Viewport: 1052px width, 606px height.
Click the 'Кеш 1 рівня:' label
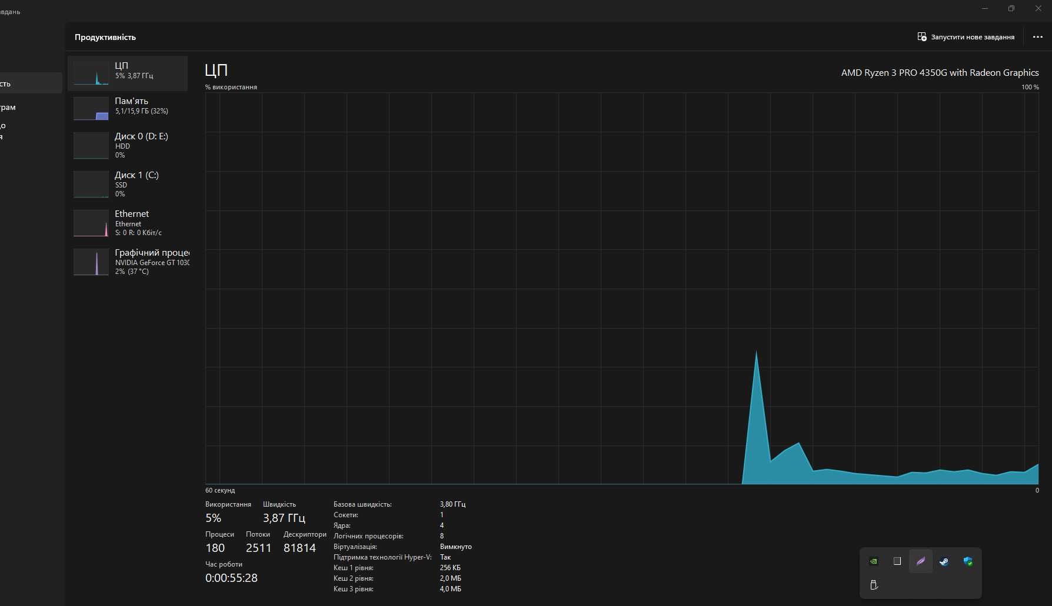(x=354, y=568)
